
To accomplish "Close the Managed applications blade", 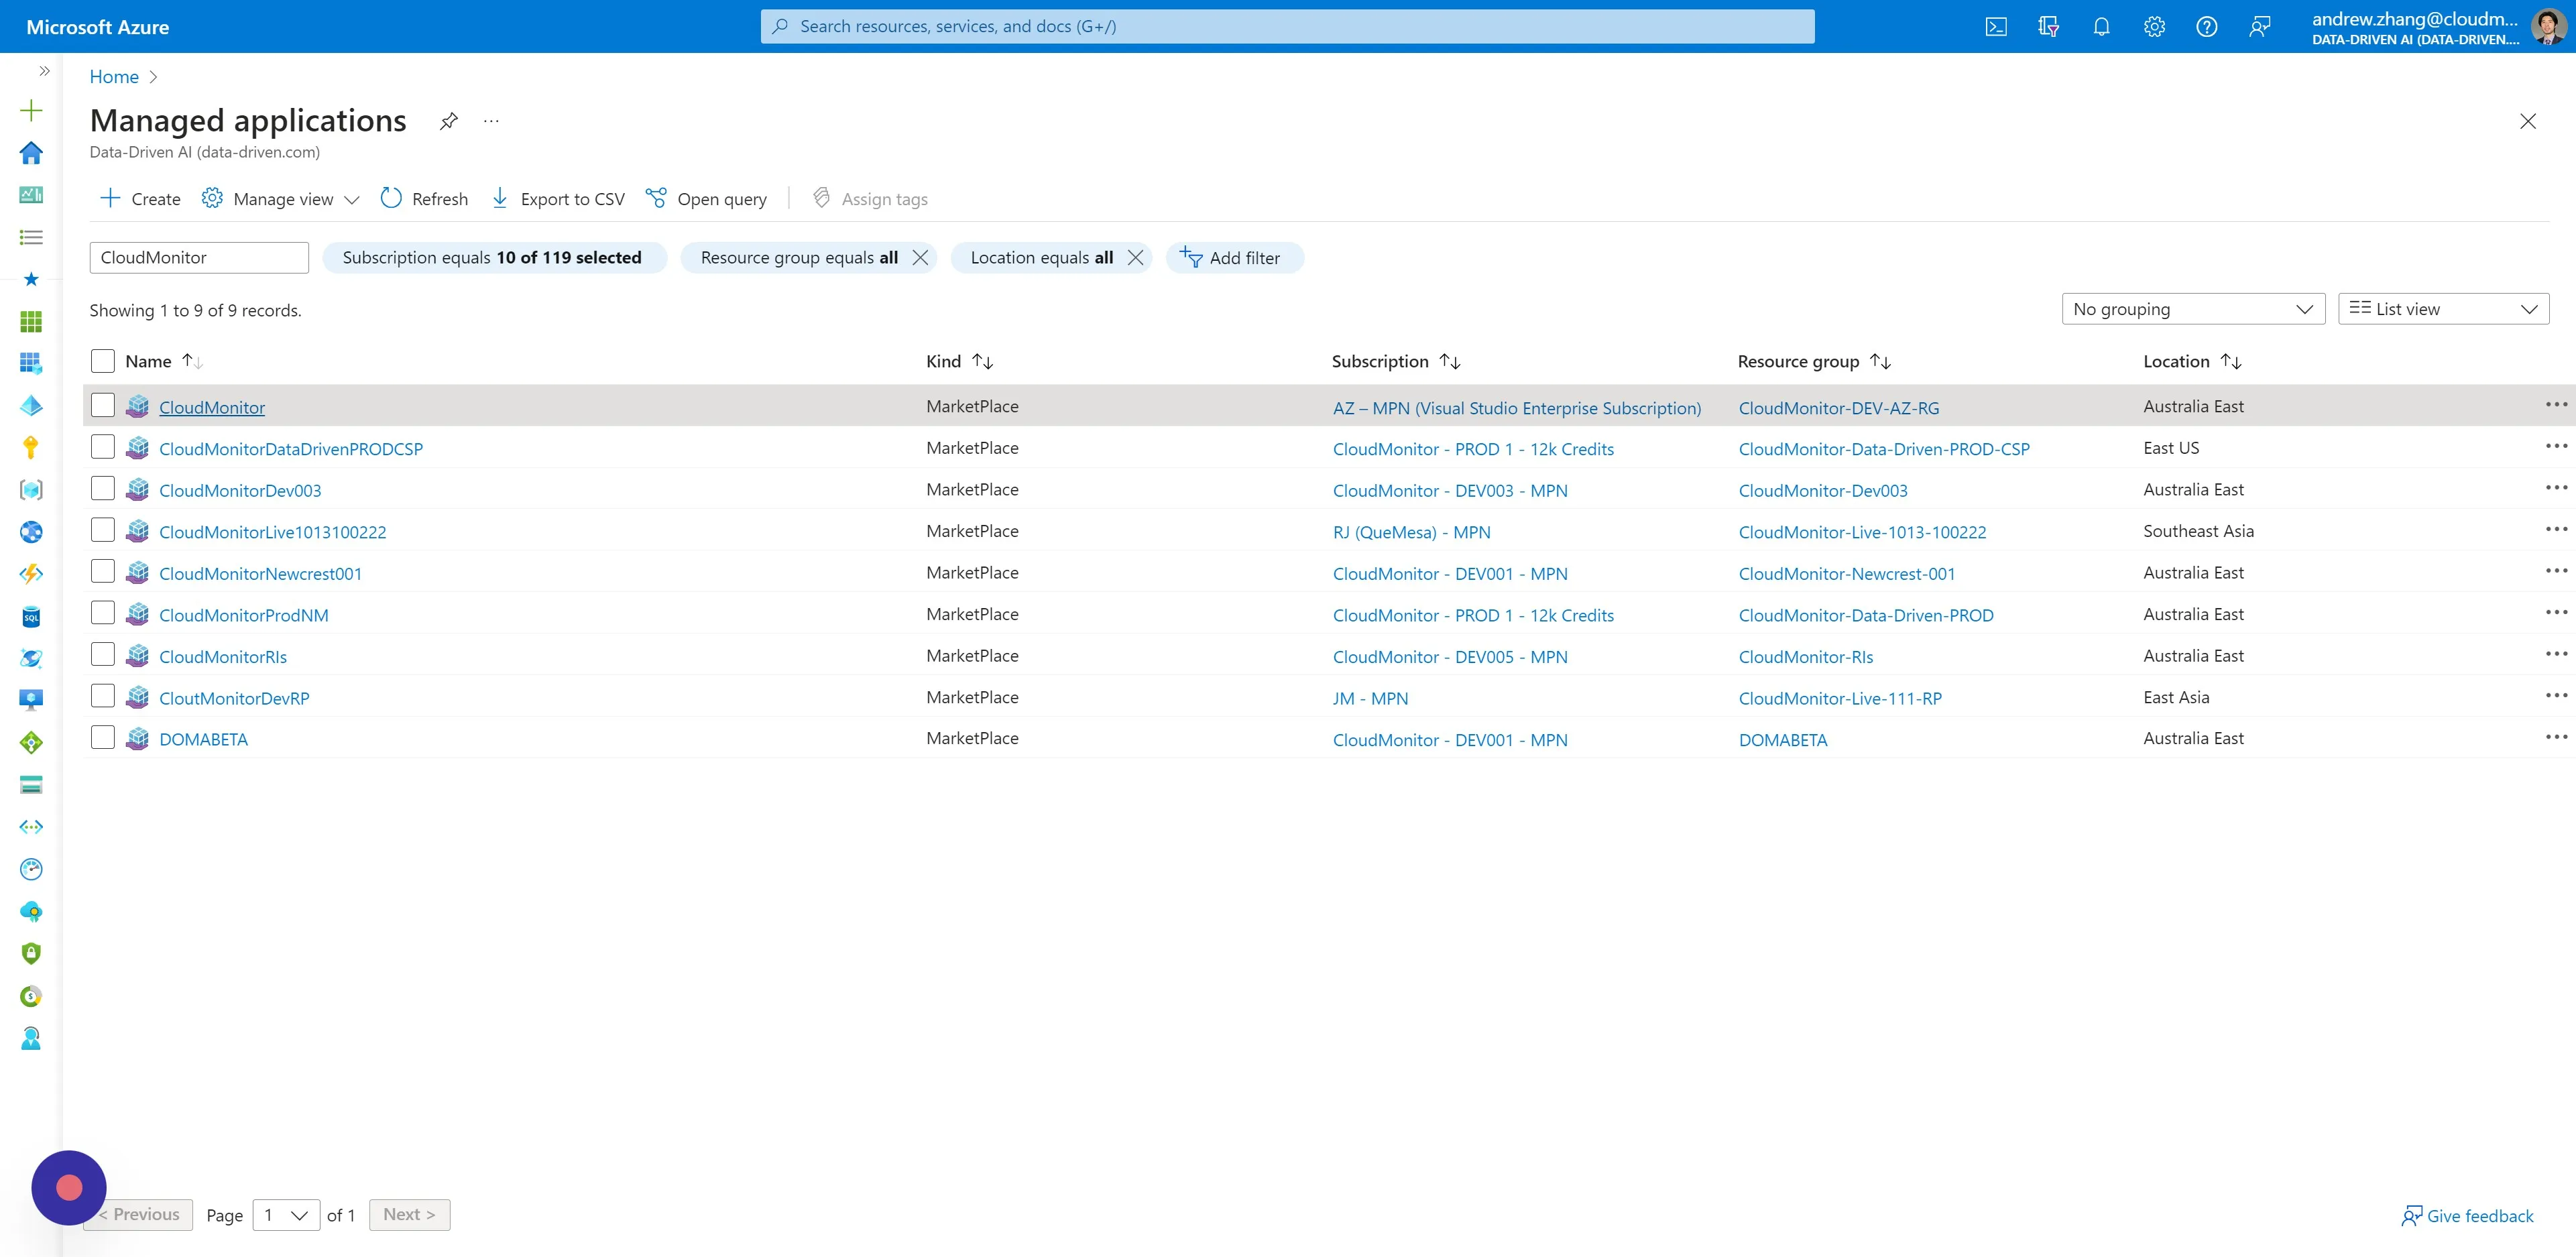I will coord(2528,121).
